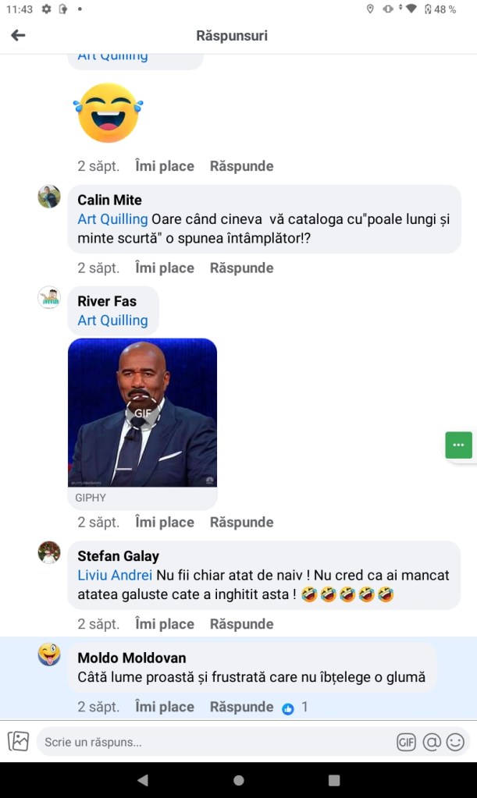Reply to Stefan Galay's comment
This screenshot has height=798, width=477.
[241, 624]
